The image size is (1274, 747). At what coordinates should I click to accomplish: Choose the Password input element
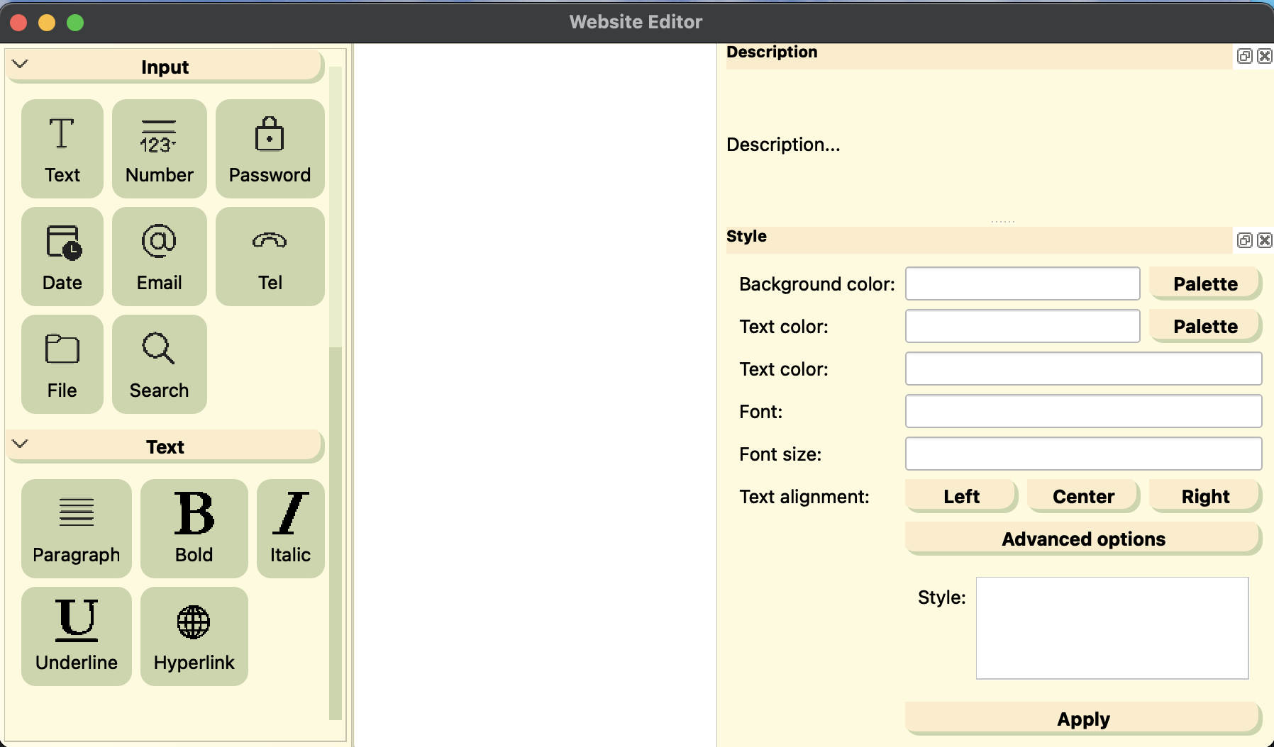click(x=270, y=149)
